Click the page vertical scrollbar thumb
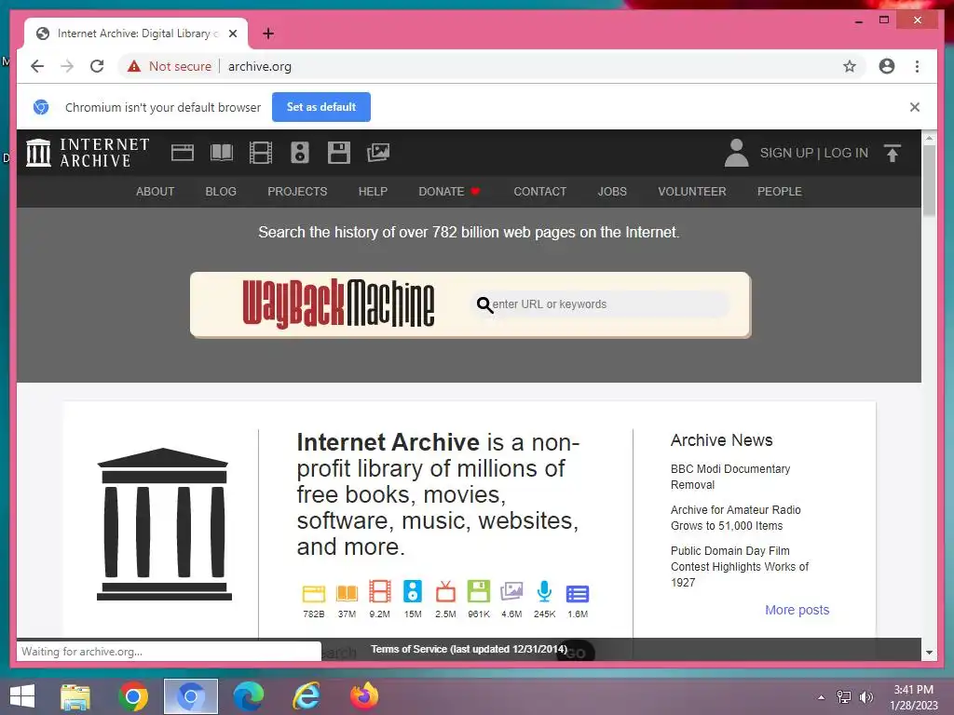 click(929, 180)
